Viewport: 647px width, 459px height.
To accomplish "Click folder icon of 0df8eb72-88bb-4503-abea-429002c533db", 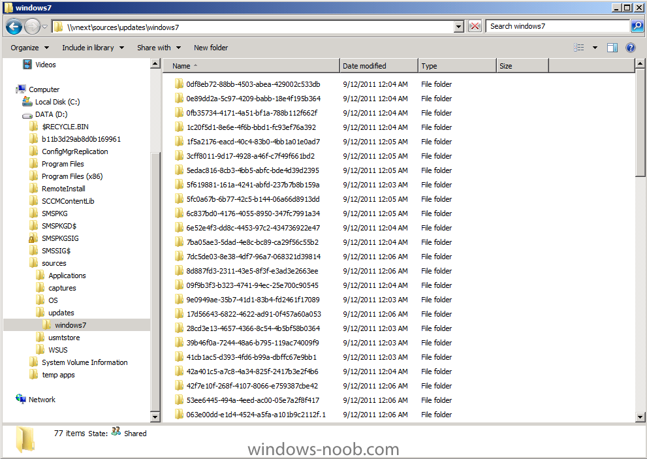I will tap(179, 84).
